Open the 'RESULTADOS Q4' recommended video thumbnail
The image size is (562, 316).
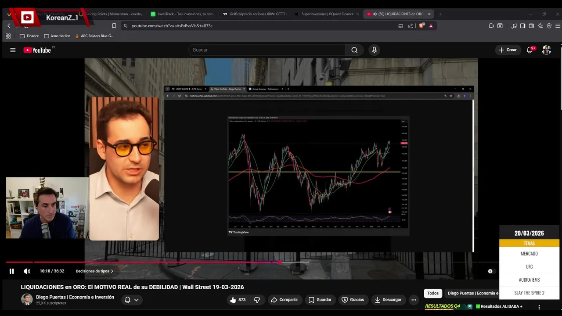point(449,306)
